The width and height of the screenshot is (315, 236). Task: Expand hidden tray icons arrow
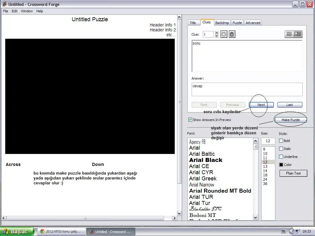292,231
